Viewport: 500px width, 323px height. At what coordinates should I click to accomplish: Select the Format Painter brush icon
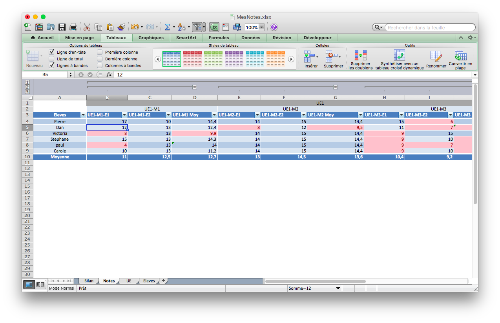[x=121, y=27]
